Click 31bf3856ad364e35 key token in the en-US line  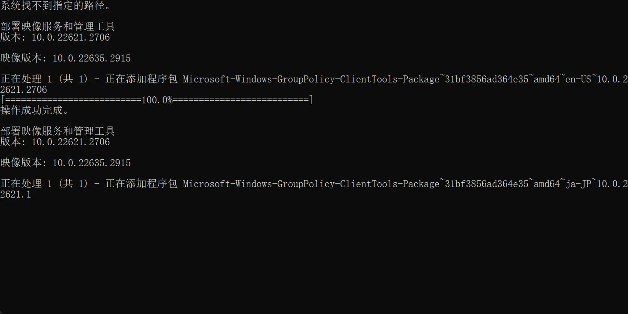pyautogui.click(x=486, y=79)
